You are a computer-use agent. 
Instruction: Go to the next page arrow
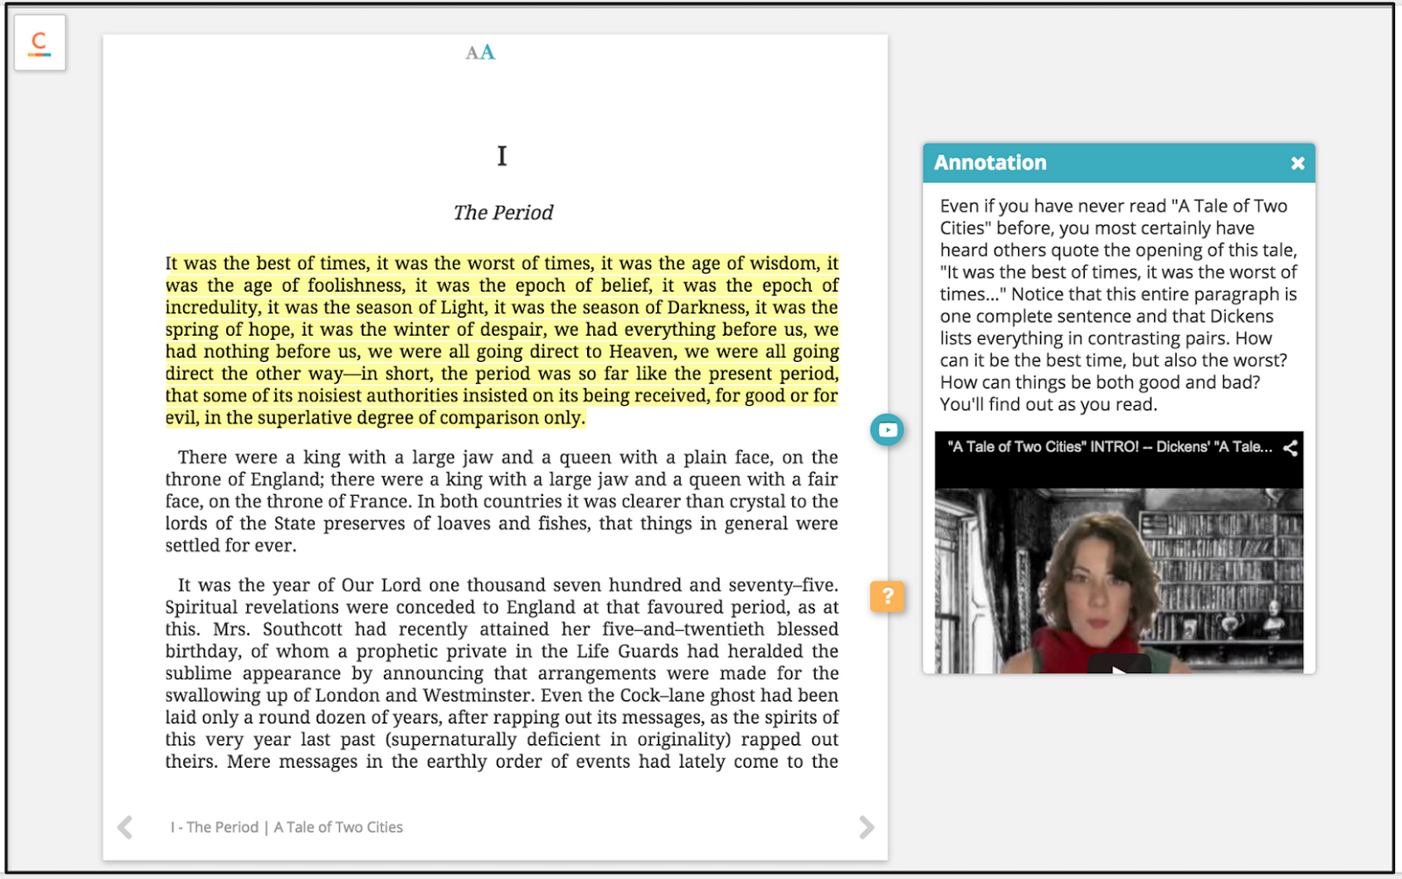pos(866,827)
